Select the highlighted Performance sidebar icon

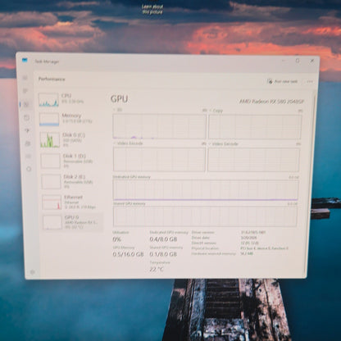pyautogui.click(x=26, y=104)
